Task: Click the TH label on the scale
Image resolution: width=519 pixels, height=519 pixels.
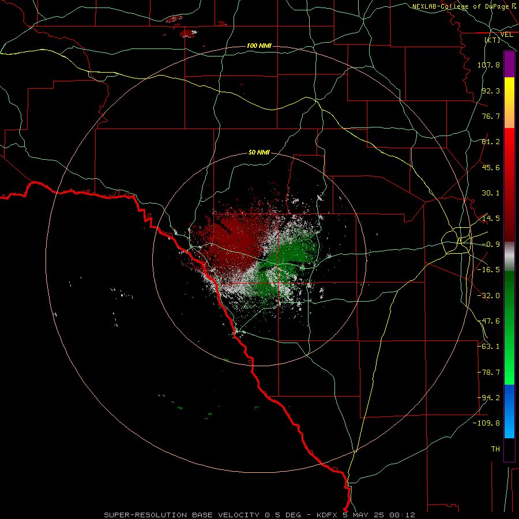Action: click(495, 449)
